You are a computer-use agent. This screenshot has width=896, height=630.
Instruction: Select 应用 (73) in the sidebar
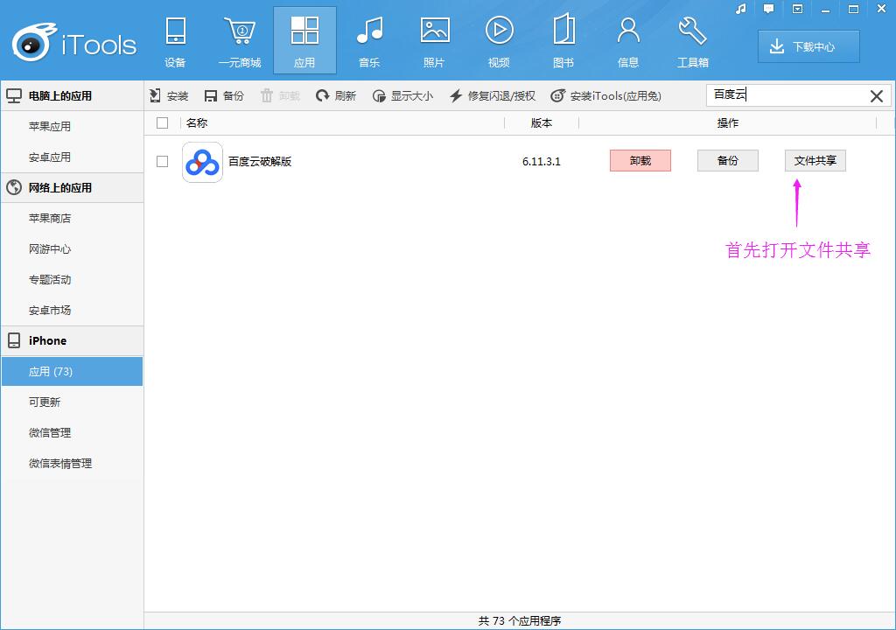pyautogui.click(x=72, y=372)
